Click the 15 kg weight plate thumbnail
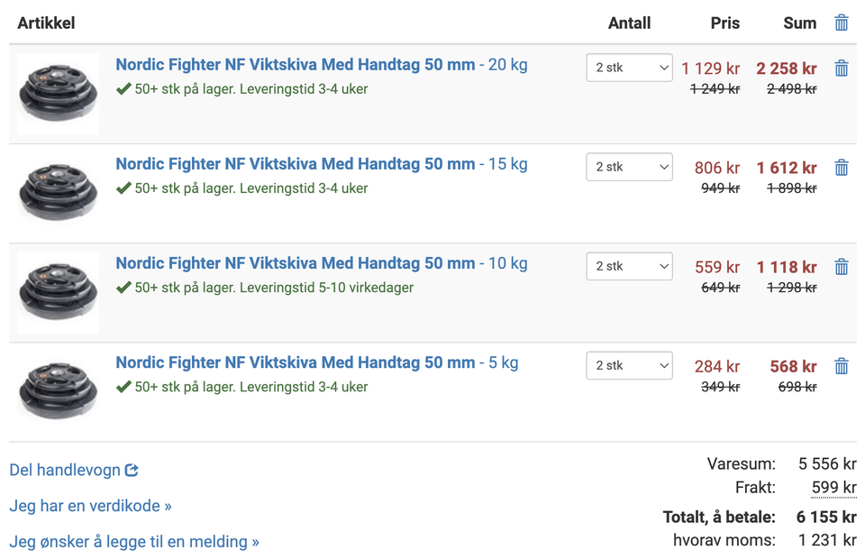 [x=58, y=193]
